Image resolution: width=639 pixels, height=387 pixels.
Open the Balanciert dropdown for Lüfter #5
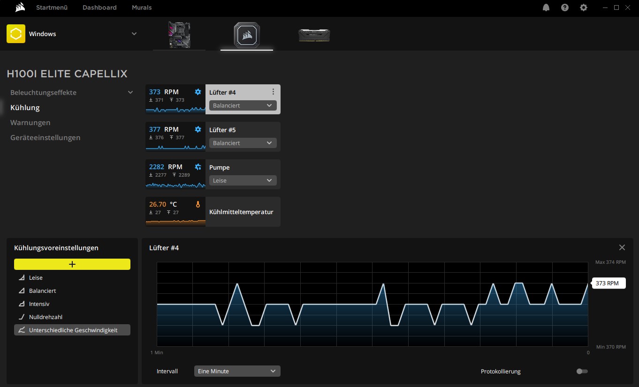243,143
